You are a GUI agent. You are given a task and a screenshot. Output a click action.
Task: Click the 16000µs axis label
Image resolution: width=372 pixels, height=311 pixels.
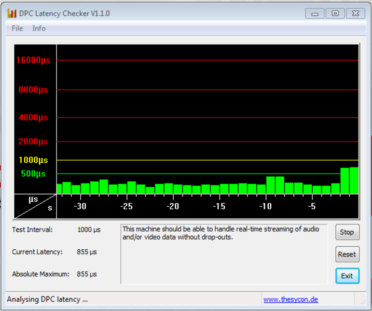click(33, 60)
